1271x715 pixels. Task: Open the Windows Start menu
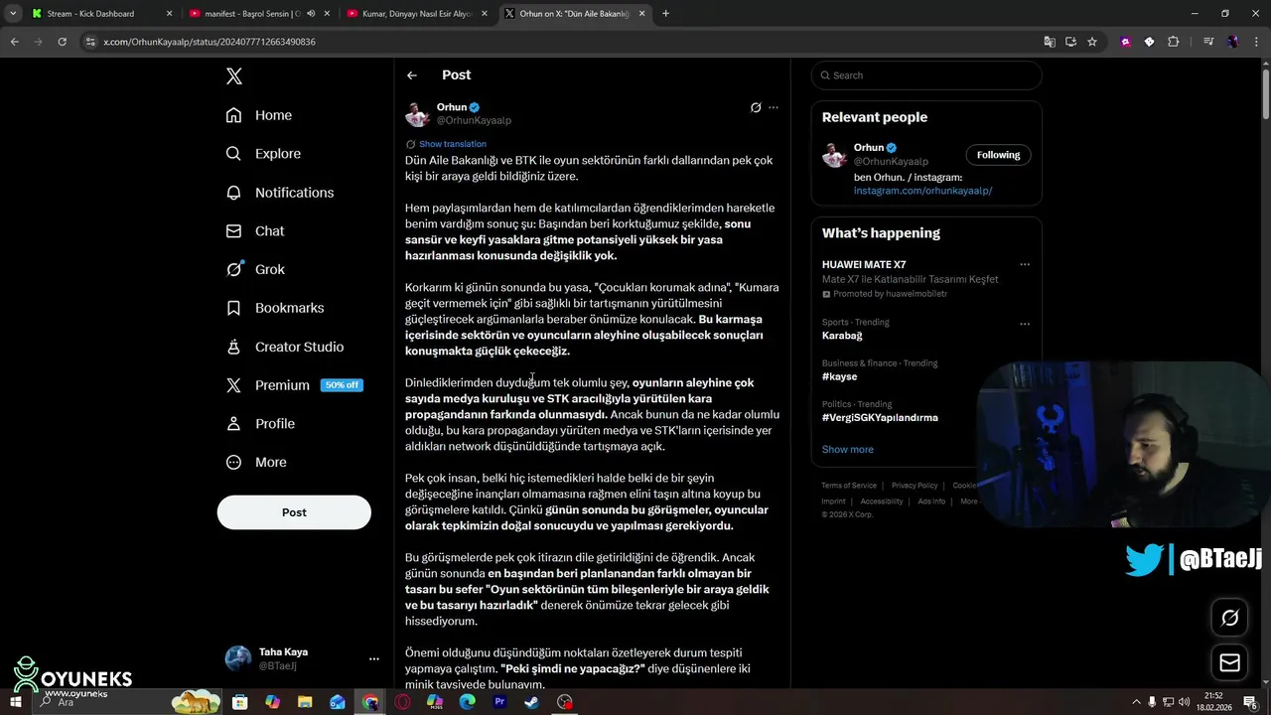coord(15,702)
